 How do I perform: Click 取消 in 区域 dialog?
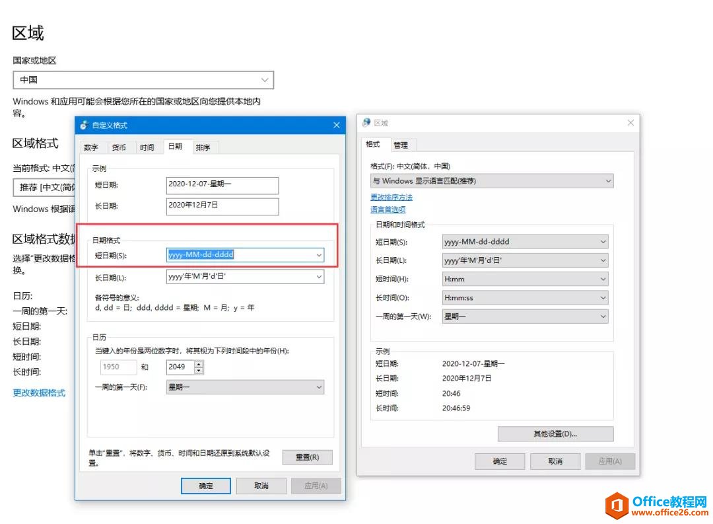pos(555,461)
